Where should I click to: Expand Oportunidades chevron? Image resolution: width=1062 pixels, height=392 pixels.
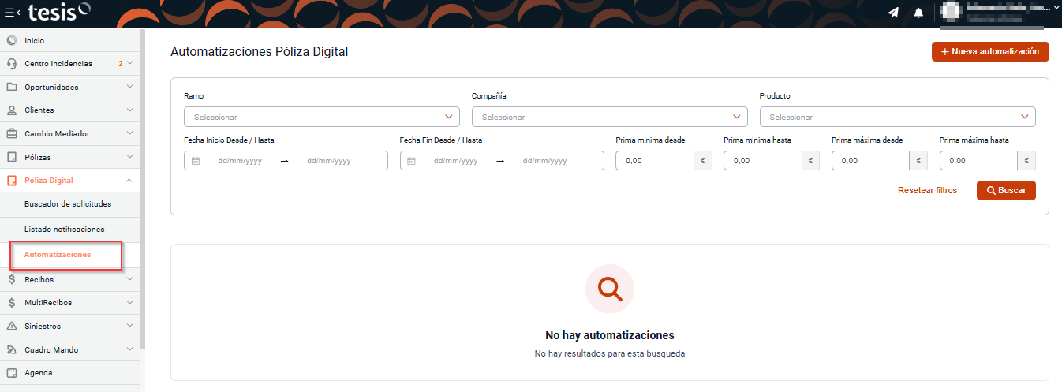point(130,87)
